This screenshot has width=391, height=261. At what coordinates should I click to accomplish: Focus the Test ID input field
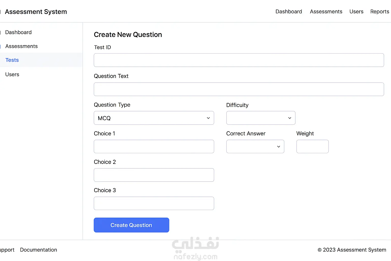click(x=239, y=60)
